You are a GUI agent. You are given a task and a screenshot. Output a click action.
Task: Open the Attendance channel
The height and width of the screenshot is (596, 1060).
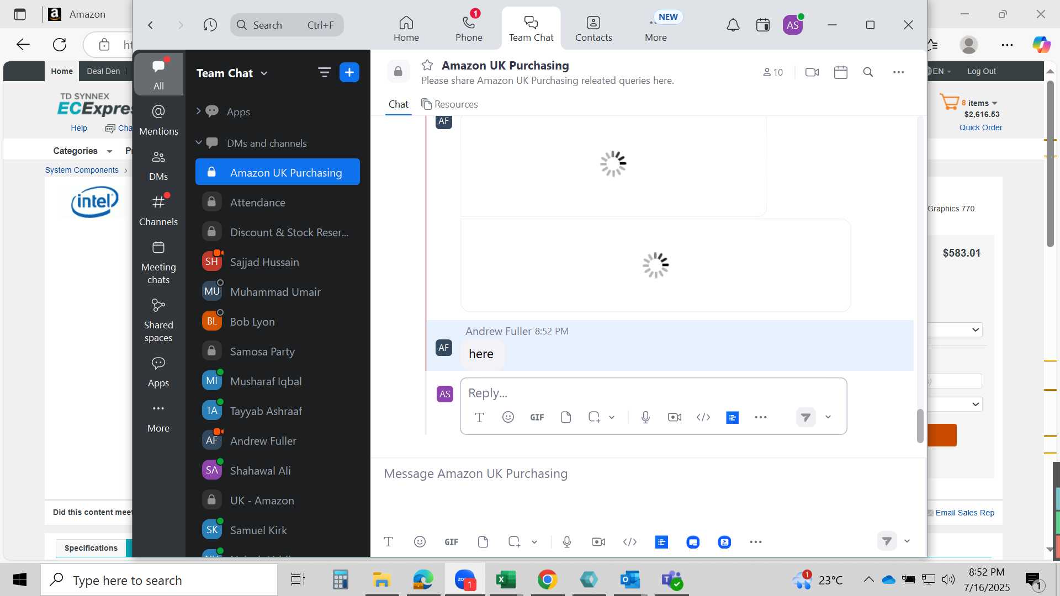278,203
